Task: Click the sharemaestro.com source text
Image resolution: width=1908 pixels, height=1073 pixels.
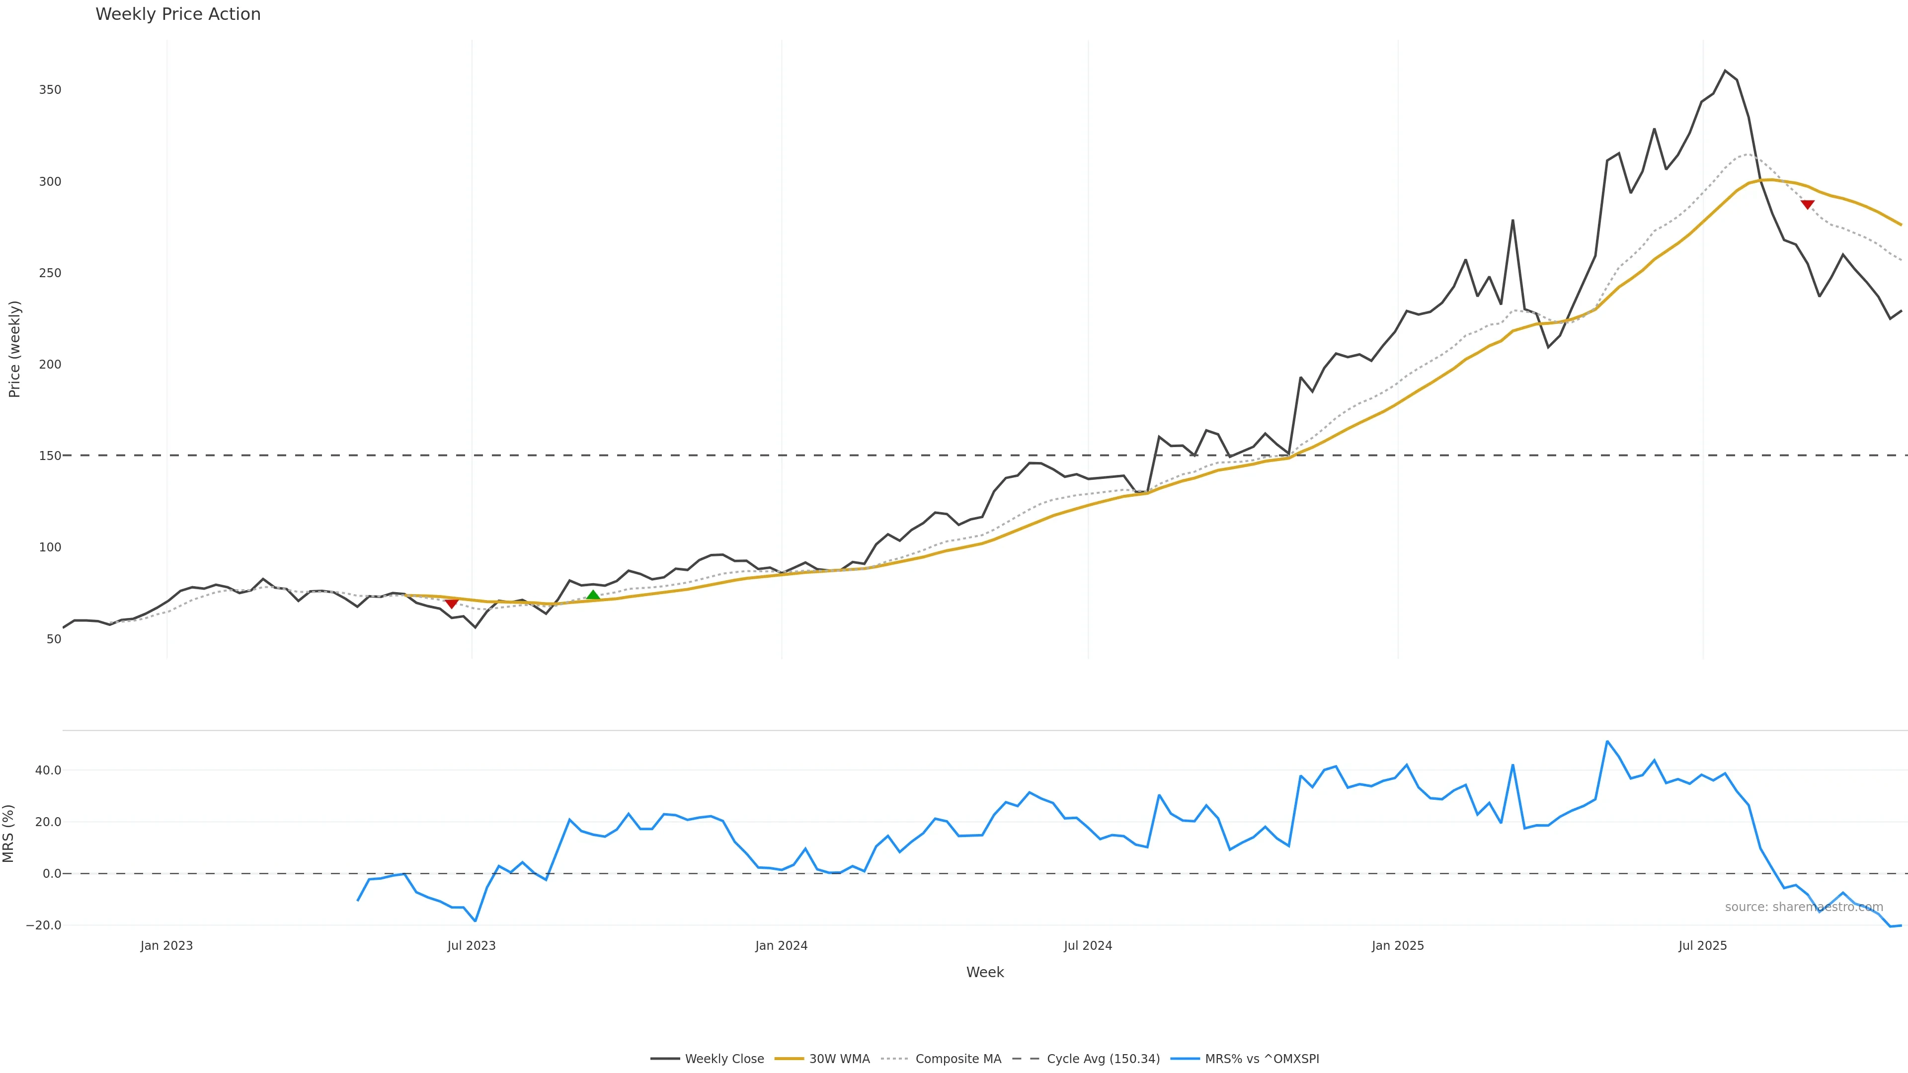Action: [1804, 907]
